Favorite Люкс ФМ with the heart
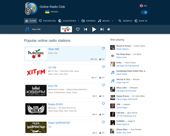The width and height of the screenshot is (170, 136). pos(103,48)
